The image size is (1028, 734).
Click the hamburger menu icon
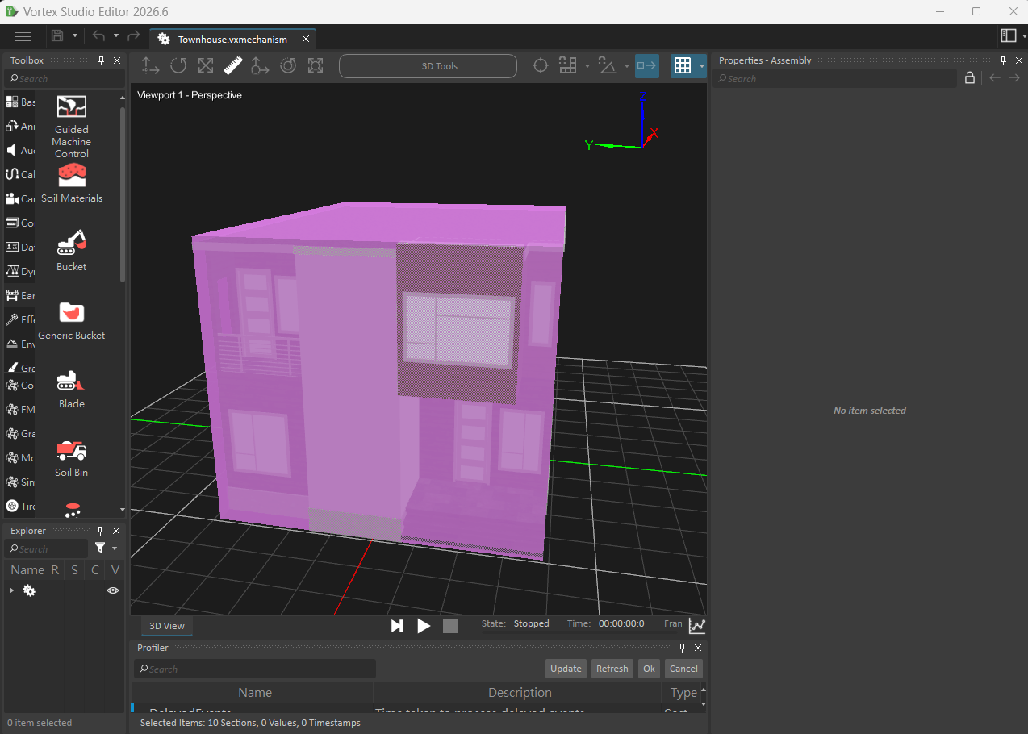tap(23, 36)
